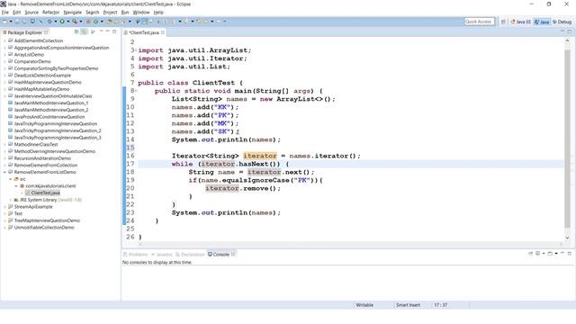Viewport: 576px width, 324px height.
Task: Open the Refactor menu
Action: (50, 12)
